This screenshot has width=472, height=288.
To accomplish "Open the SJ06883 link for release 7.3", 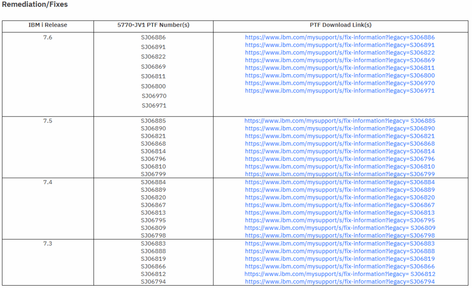I will tap(340, 243).
